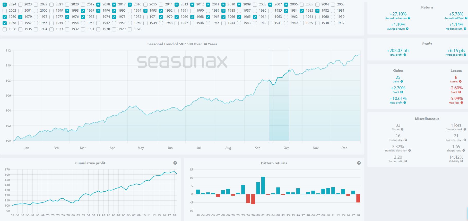This screenshot has height=221, width=468.
Task: Check the 1945 year checkbox
Action: click(x=208, y=23)
